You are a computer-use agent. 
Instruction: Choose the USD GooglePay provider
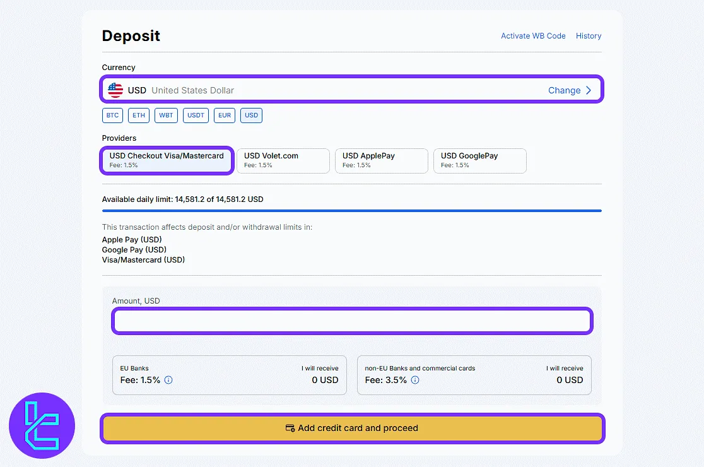click(x=480, y=161)
